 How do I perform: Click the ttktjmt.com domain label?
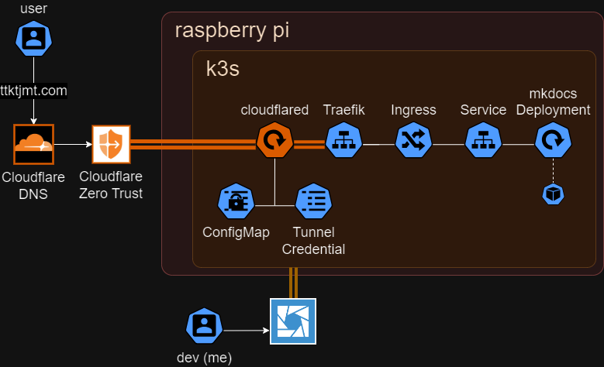coord(33,91)
